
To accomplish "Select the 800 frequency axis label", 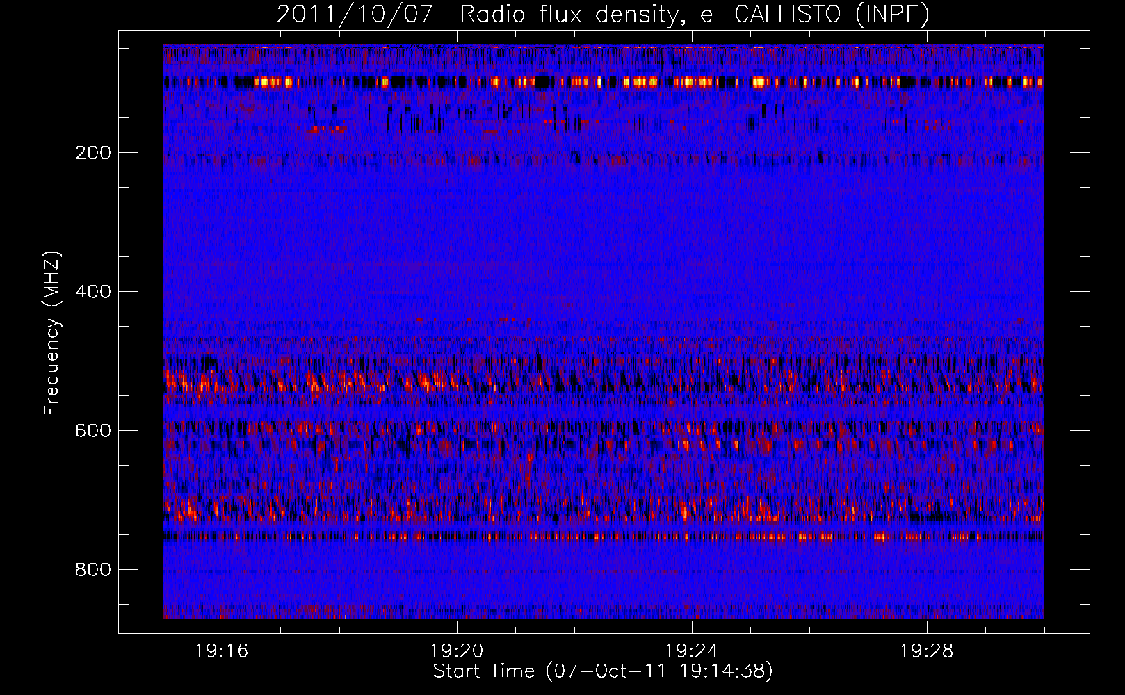I will point(92,570).
